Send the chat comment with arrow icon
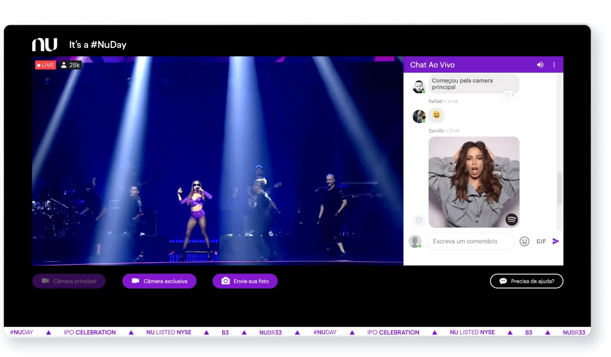 pos(556,241)
